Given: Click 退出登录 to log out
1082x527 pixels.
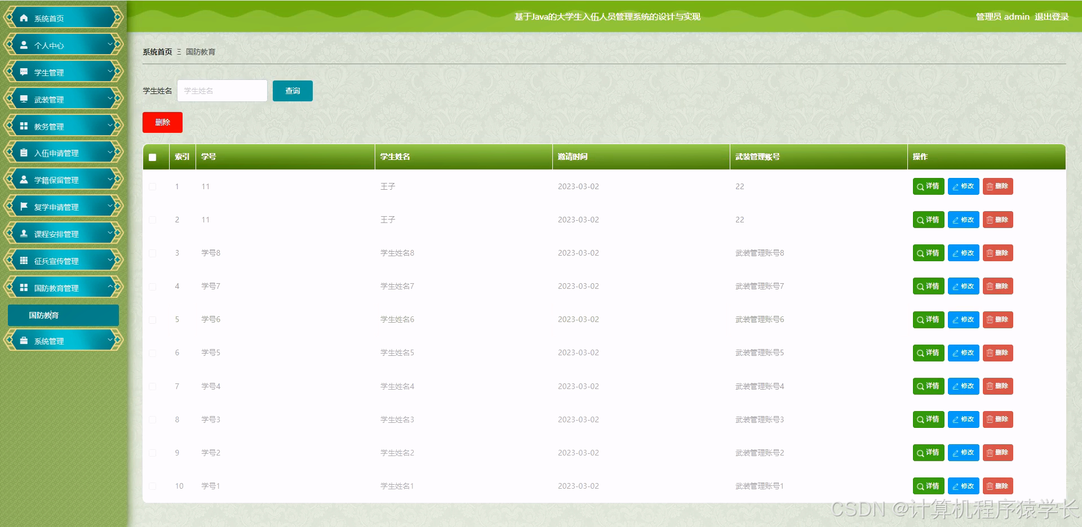Looking at the screenshot, I should coord(1052,17).
